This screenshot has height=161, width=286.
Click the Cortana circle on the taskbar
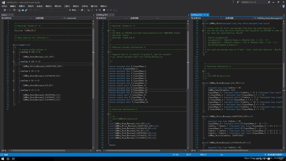coord(8,159)
